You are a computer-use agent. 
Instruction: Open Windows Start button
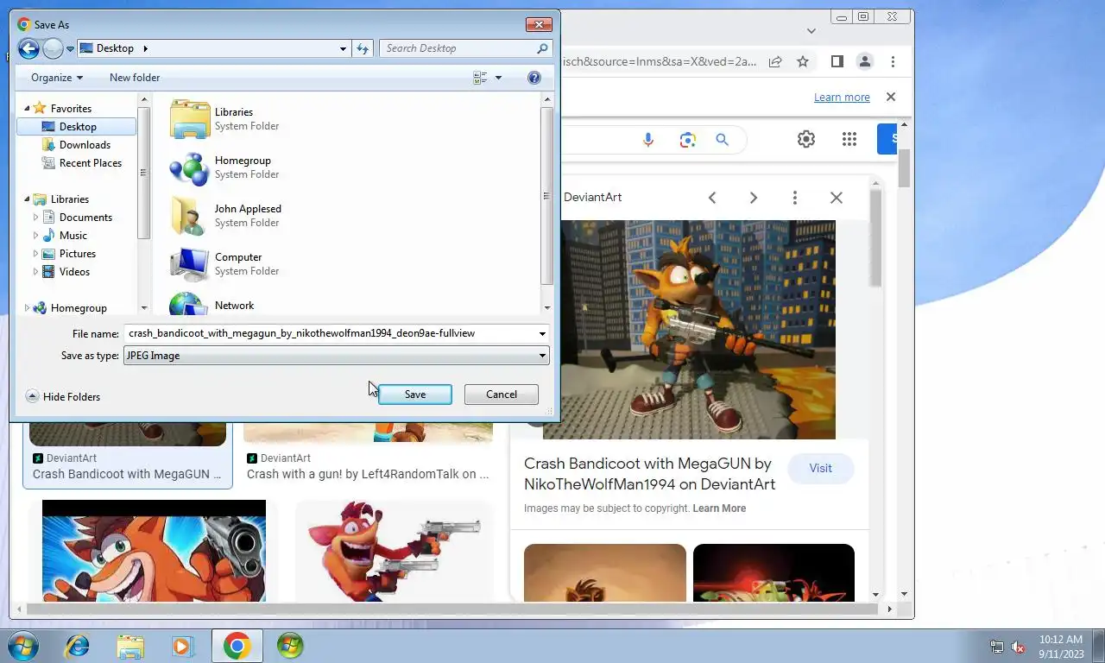22,646
